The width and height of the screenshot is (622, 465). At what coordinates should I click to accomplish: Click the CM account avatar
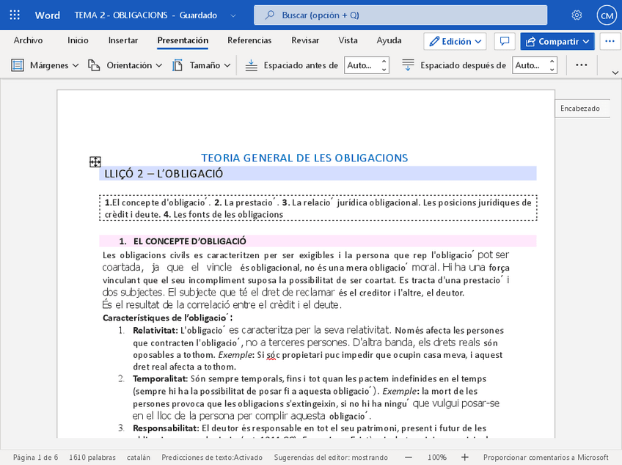tap(606, 15)
